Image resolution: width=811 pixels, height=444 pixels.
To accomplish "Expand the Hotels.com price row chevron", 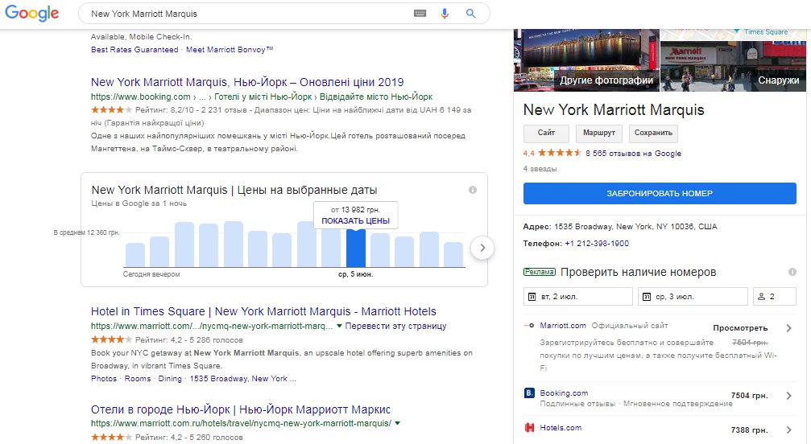I will (788, 430).
